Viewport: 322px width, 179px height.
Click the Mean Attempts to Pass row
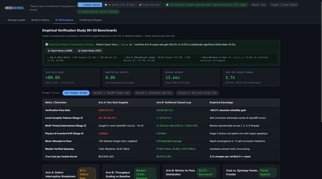[161, 141]
